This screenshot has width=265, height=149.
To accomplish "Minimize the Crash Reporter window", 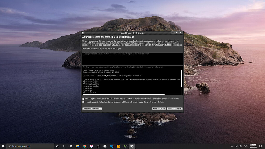I will pyautogui.click(x=172, y=33).
